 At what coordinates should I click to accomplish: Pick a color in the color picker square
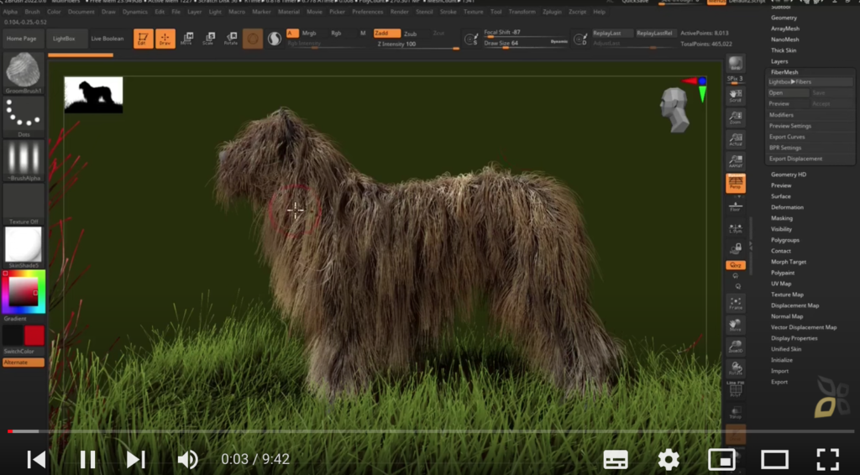pyautogui.click(x=23, y=291)
